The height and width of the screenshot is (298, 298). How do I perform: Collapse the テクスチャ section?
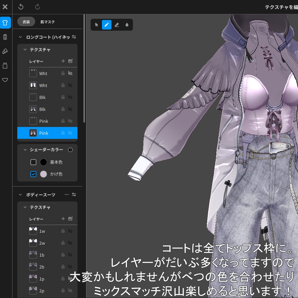pyautogui.click(x=25, y=50)
